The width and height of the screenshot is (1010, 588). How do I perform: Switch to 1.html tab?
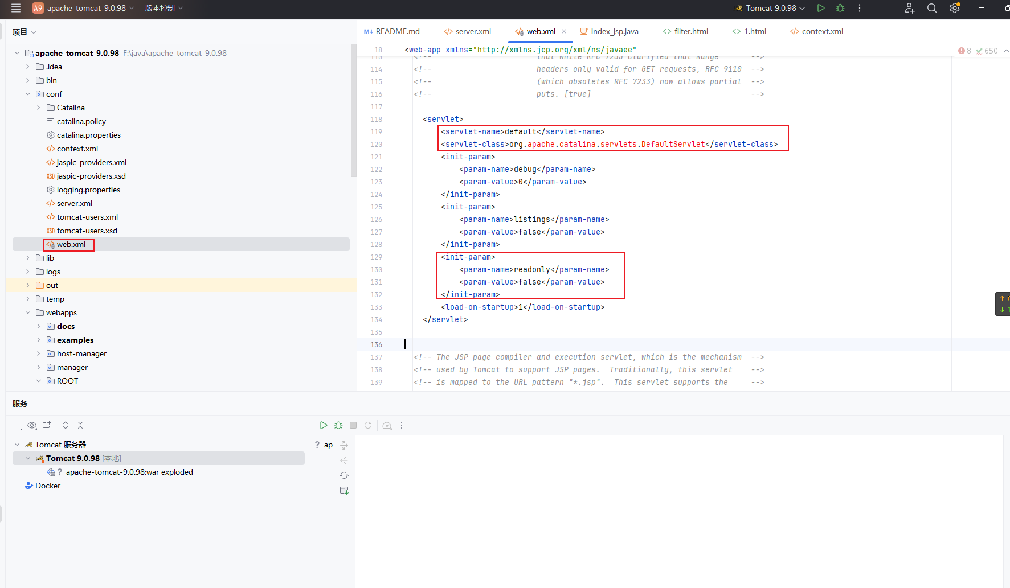(x=749, y=31)
